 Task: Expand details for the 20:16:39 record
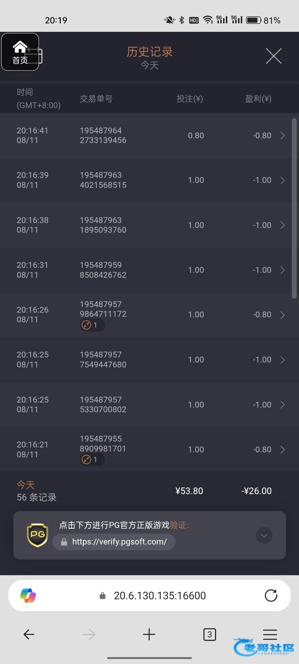click(x=282, y=180)
